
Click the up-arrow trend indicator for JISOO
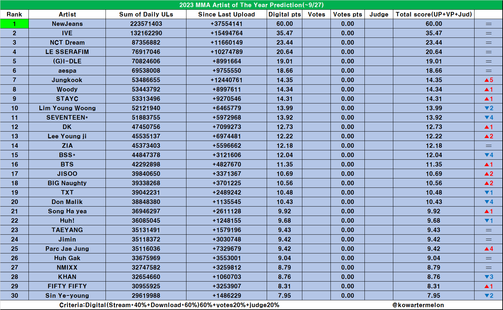click(489, 174)
